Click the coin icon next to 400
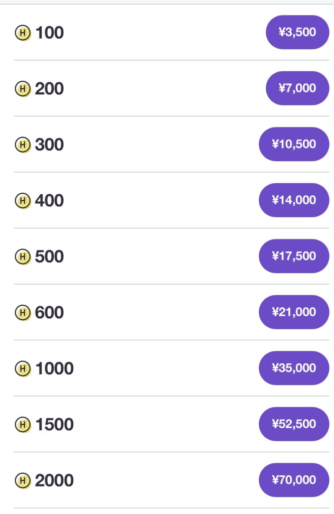 [x=23, y=201]
